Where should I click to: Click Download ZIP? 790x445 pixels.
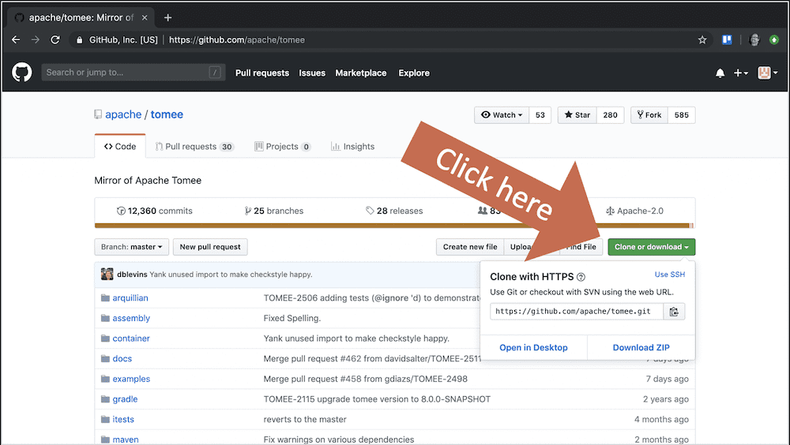coord(641,347)
